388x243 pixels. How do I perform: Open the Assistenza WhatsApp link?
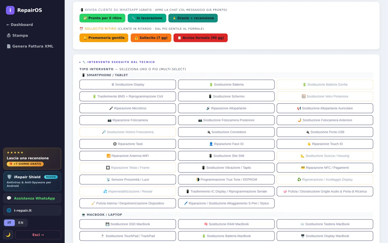[32, 198]
